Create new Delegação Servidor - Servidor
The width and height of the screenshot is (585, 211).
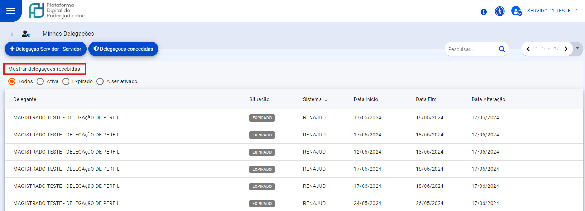45,49
